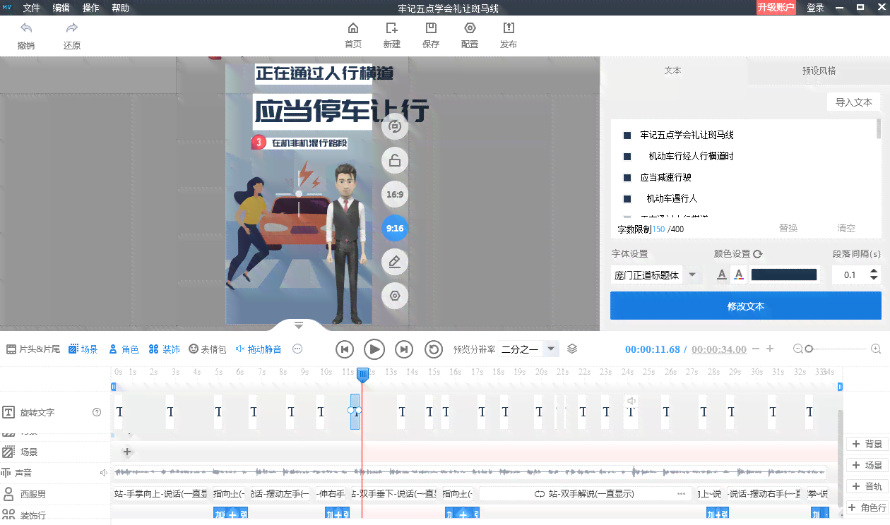Viewport: 890px width, 525px height.
Task: Increase 段落间隔 with the up stepper arrow
Action: tap(874, 271)
